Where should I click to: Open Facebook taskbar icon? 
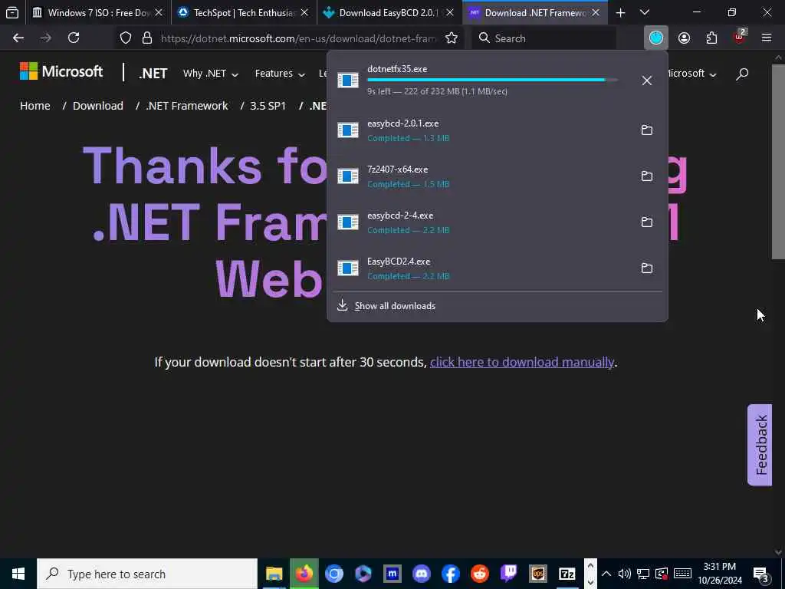click(x=450, y=574)
